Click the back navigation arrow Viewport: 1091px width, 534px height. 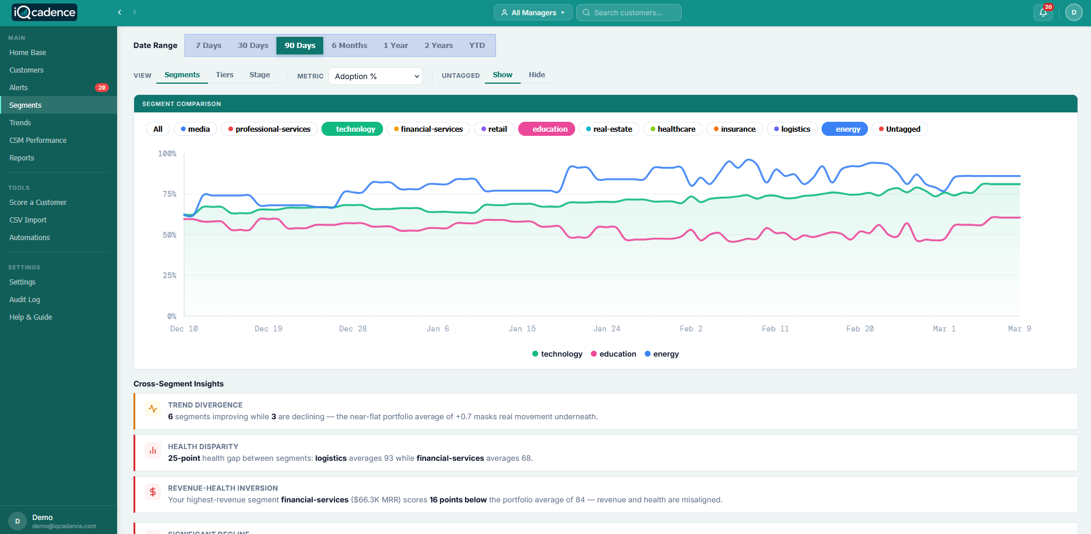point(119,12)
